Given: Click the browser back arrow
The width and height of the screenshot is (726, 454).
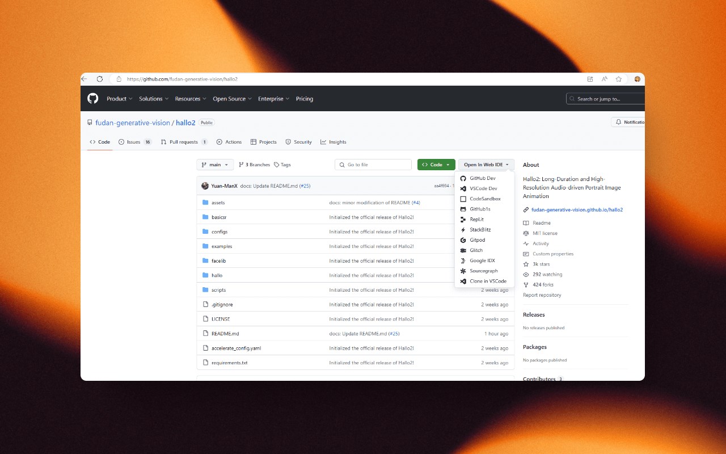Looking at the screenshot, I should click(85, 79).
